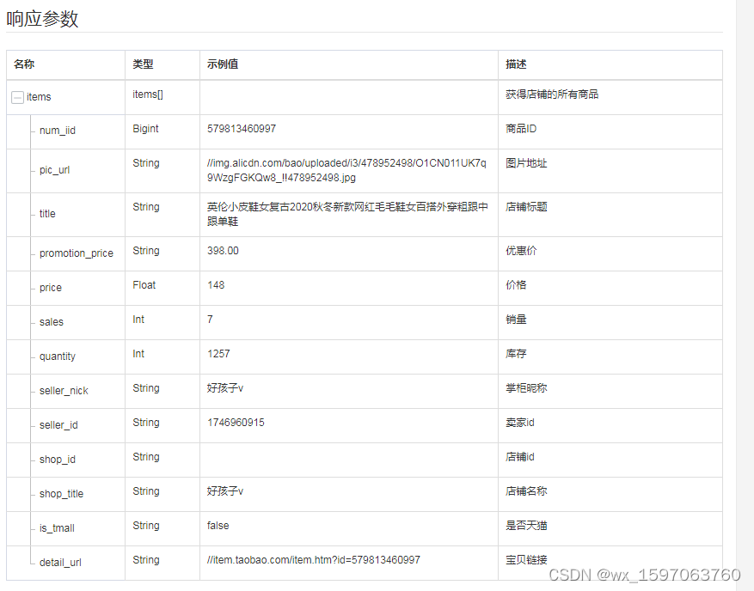The height and width of the screenshot is (591, 754).
Task: Click the description 店铺标题
Action: point(526,207)
